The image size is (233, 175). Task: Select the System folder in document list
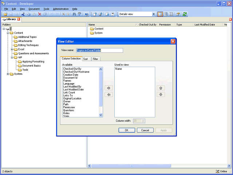98,33
